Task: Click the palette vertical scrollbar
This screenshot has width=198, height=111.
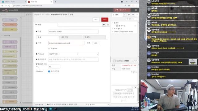Action: pyautogui.click(x=21, y=47)
